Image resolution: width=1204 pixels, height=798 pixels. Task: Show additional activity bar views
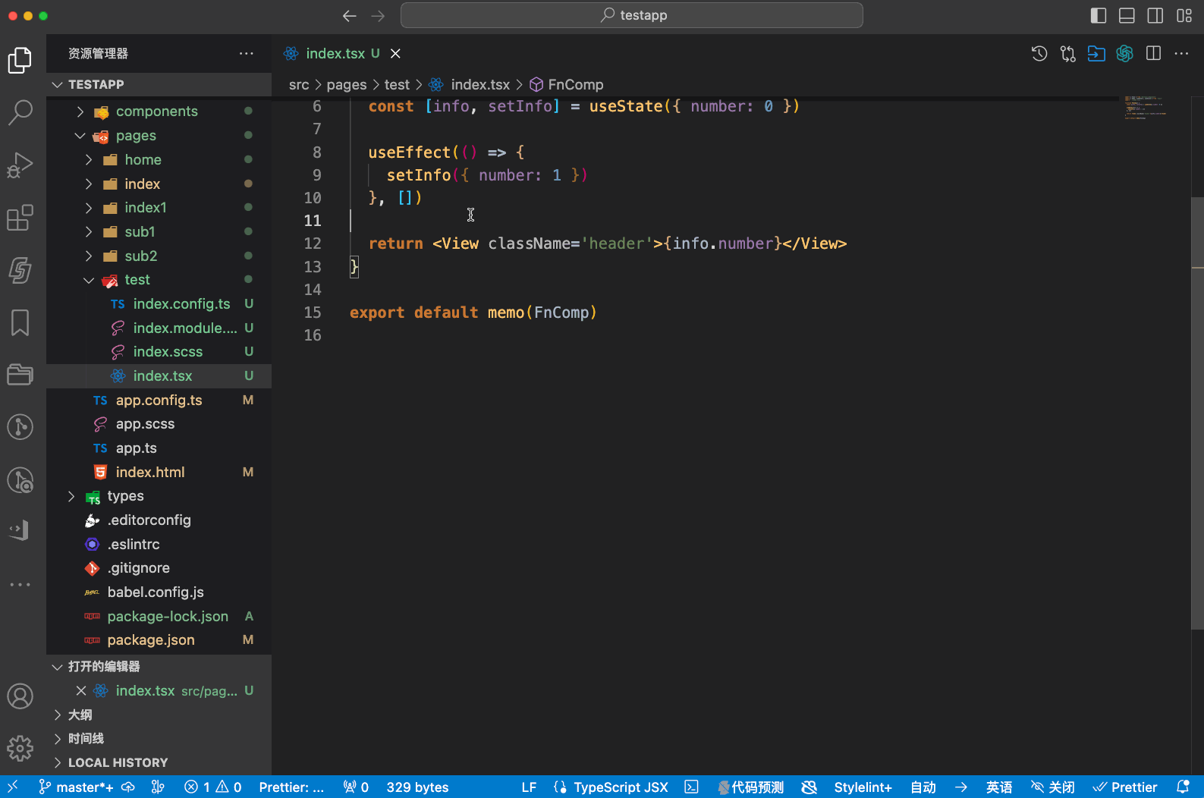20,585
